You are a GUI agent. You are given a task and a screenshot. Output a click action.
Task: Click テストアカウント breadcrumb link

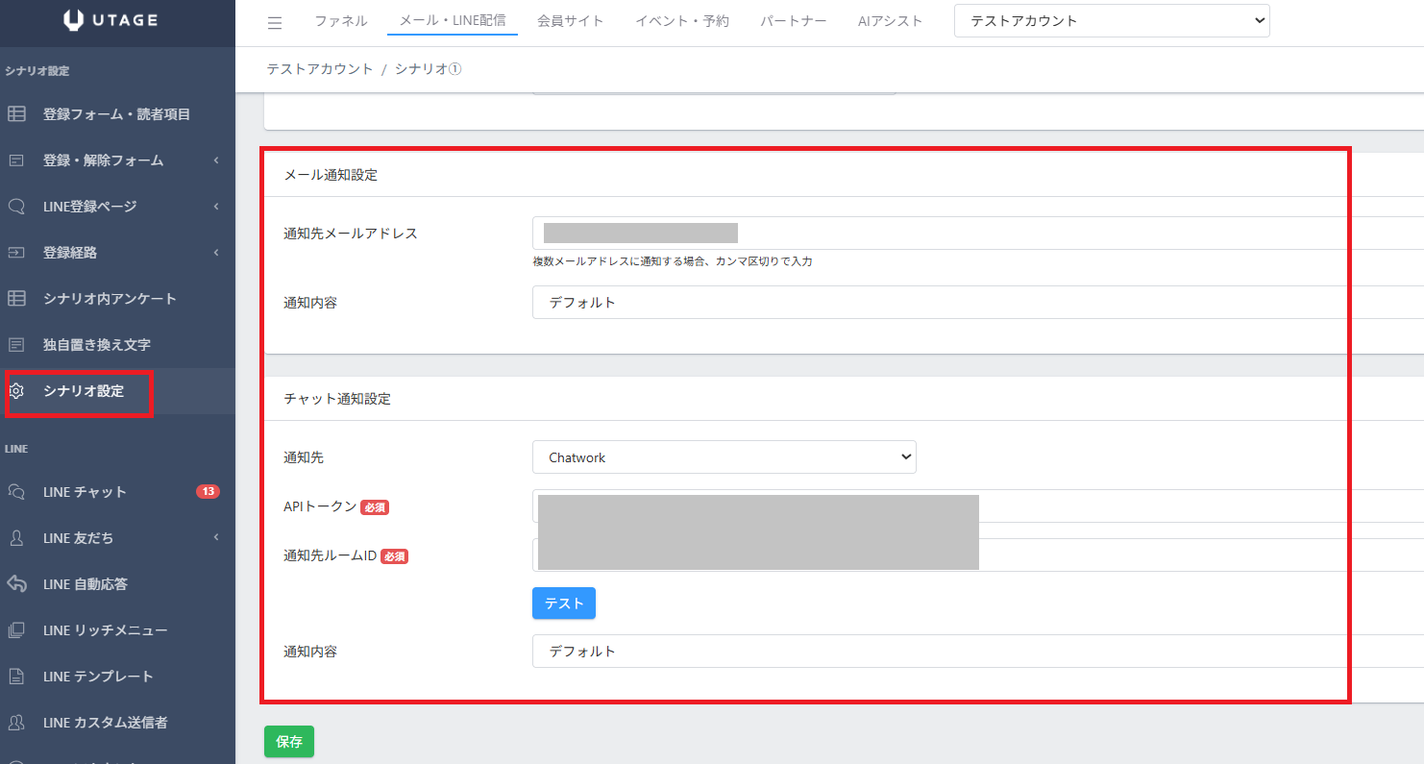(320, 69)
